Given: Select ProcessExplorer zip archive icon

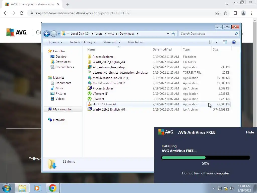Looking at the screenshot, I should point(90,88).
